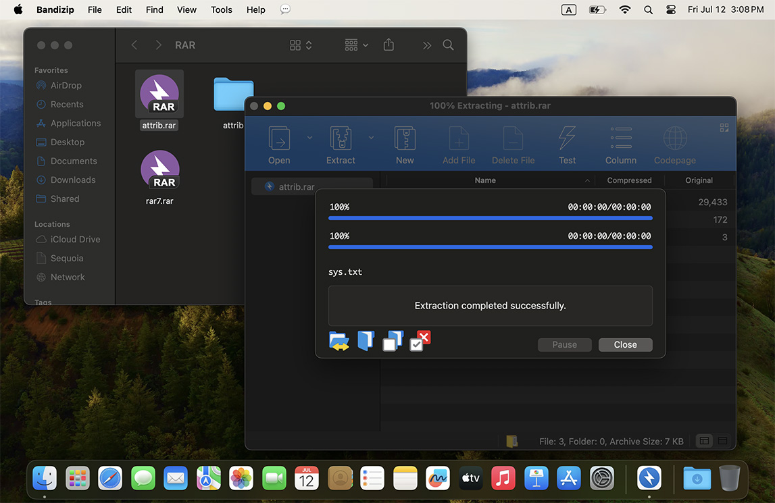Click the Codepage globe icon
Image resolution: width=775 pixels, height=503 pixels.
click(674, 139)
